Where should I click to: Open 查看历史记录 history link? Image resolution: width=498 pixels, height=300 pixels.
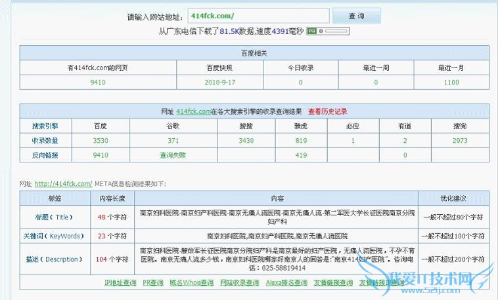coord(327,111)
